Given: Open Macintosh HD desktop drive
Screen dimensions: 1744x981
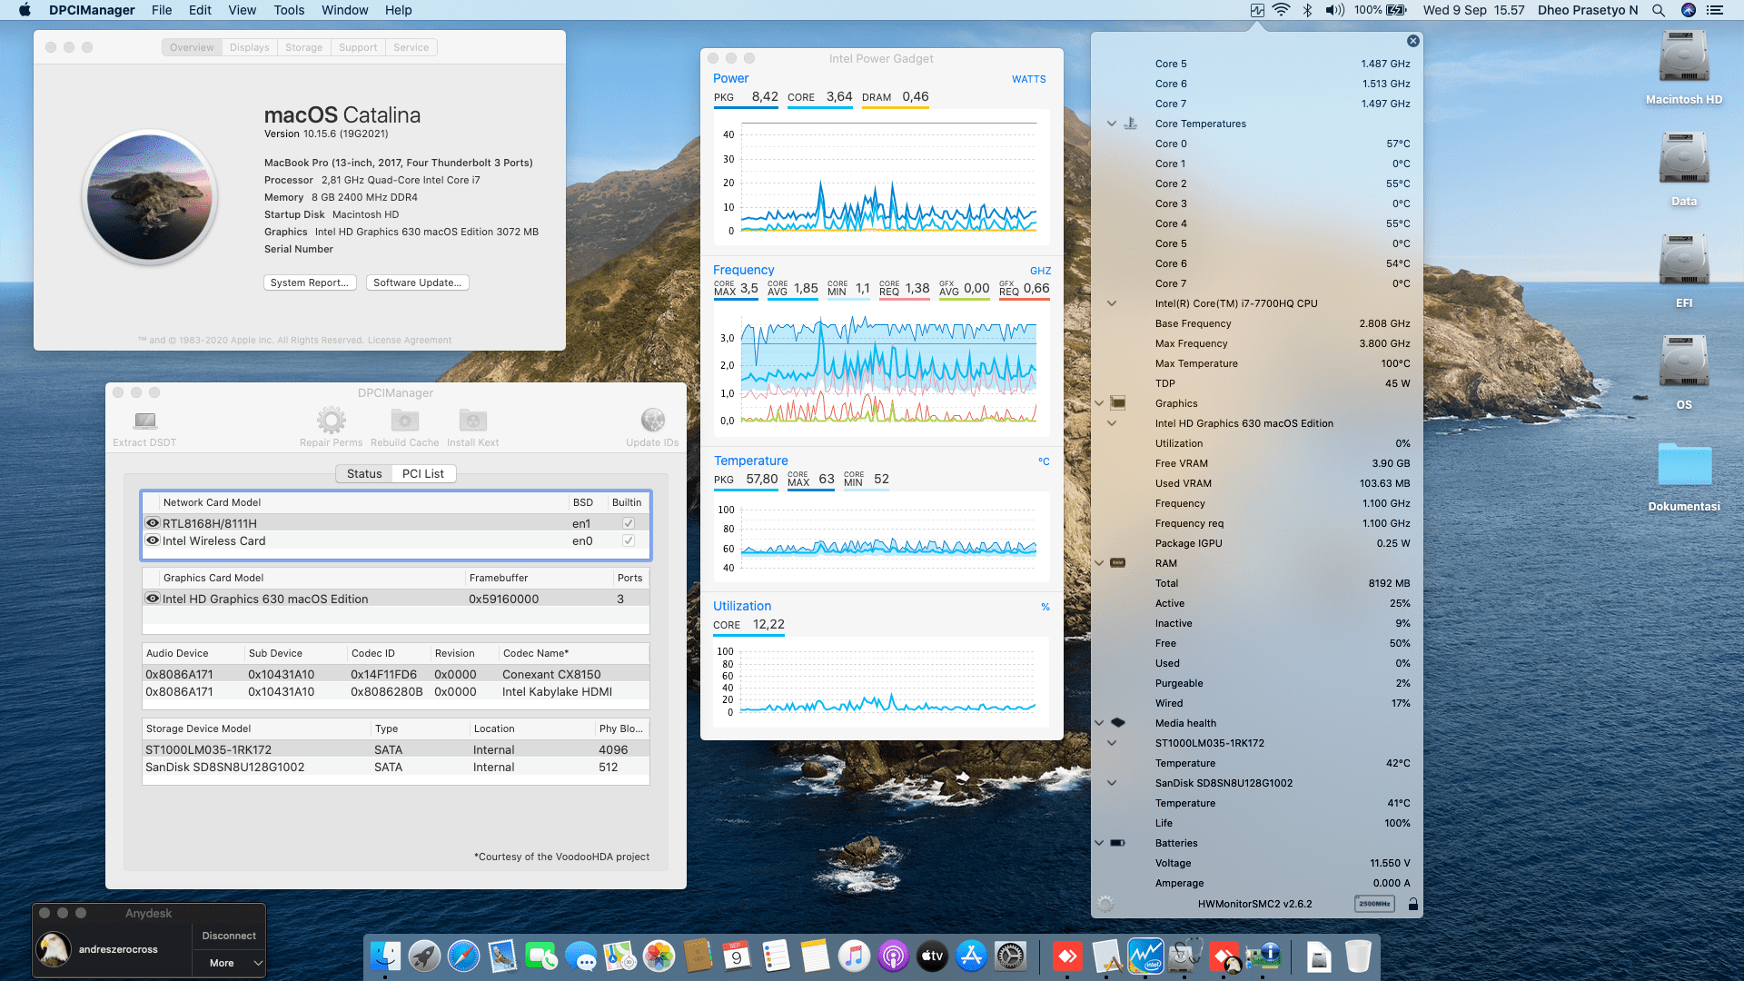Looking at the screenshot, I should (x=1683, y=58).
